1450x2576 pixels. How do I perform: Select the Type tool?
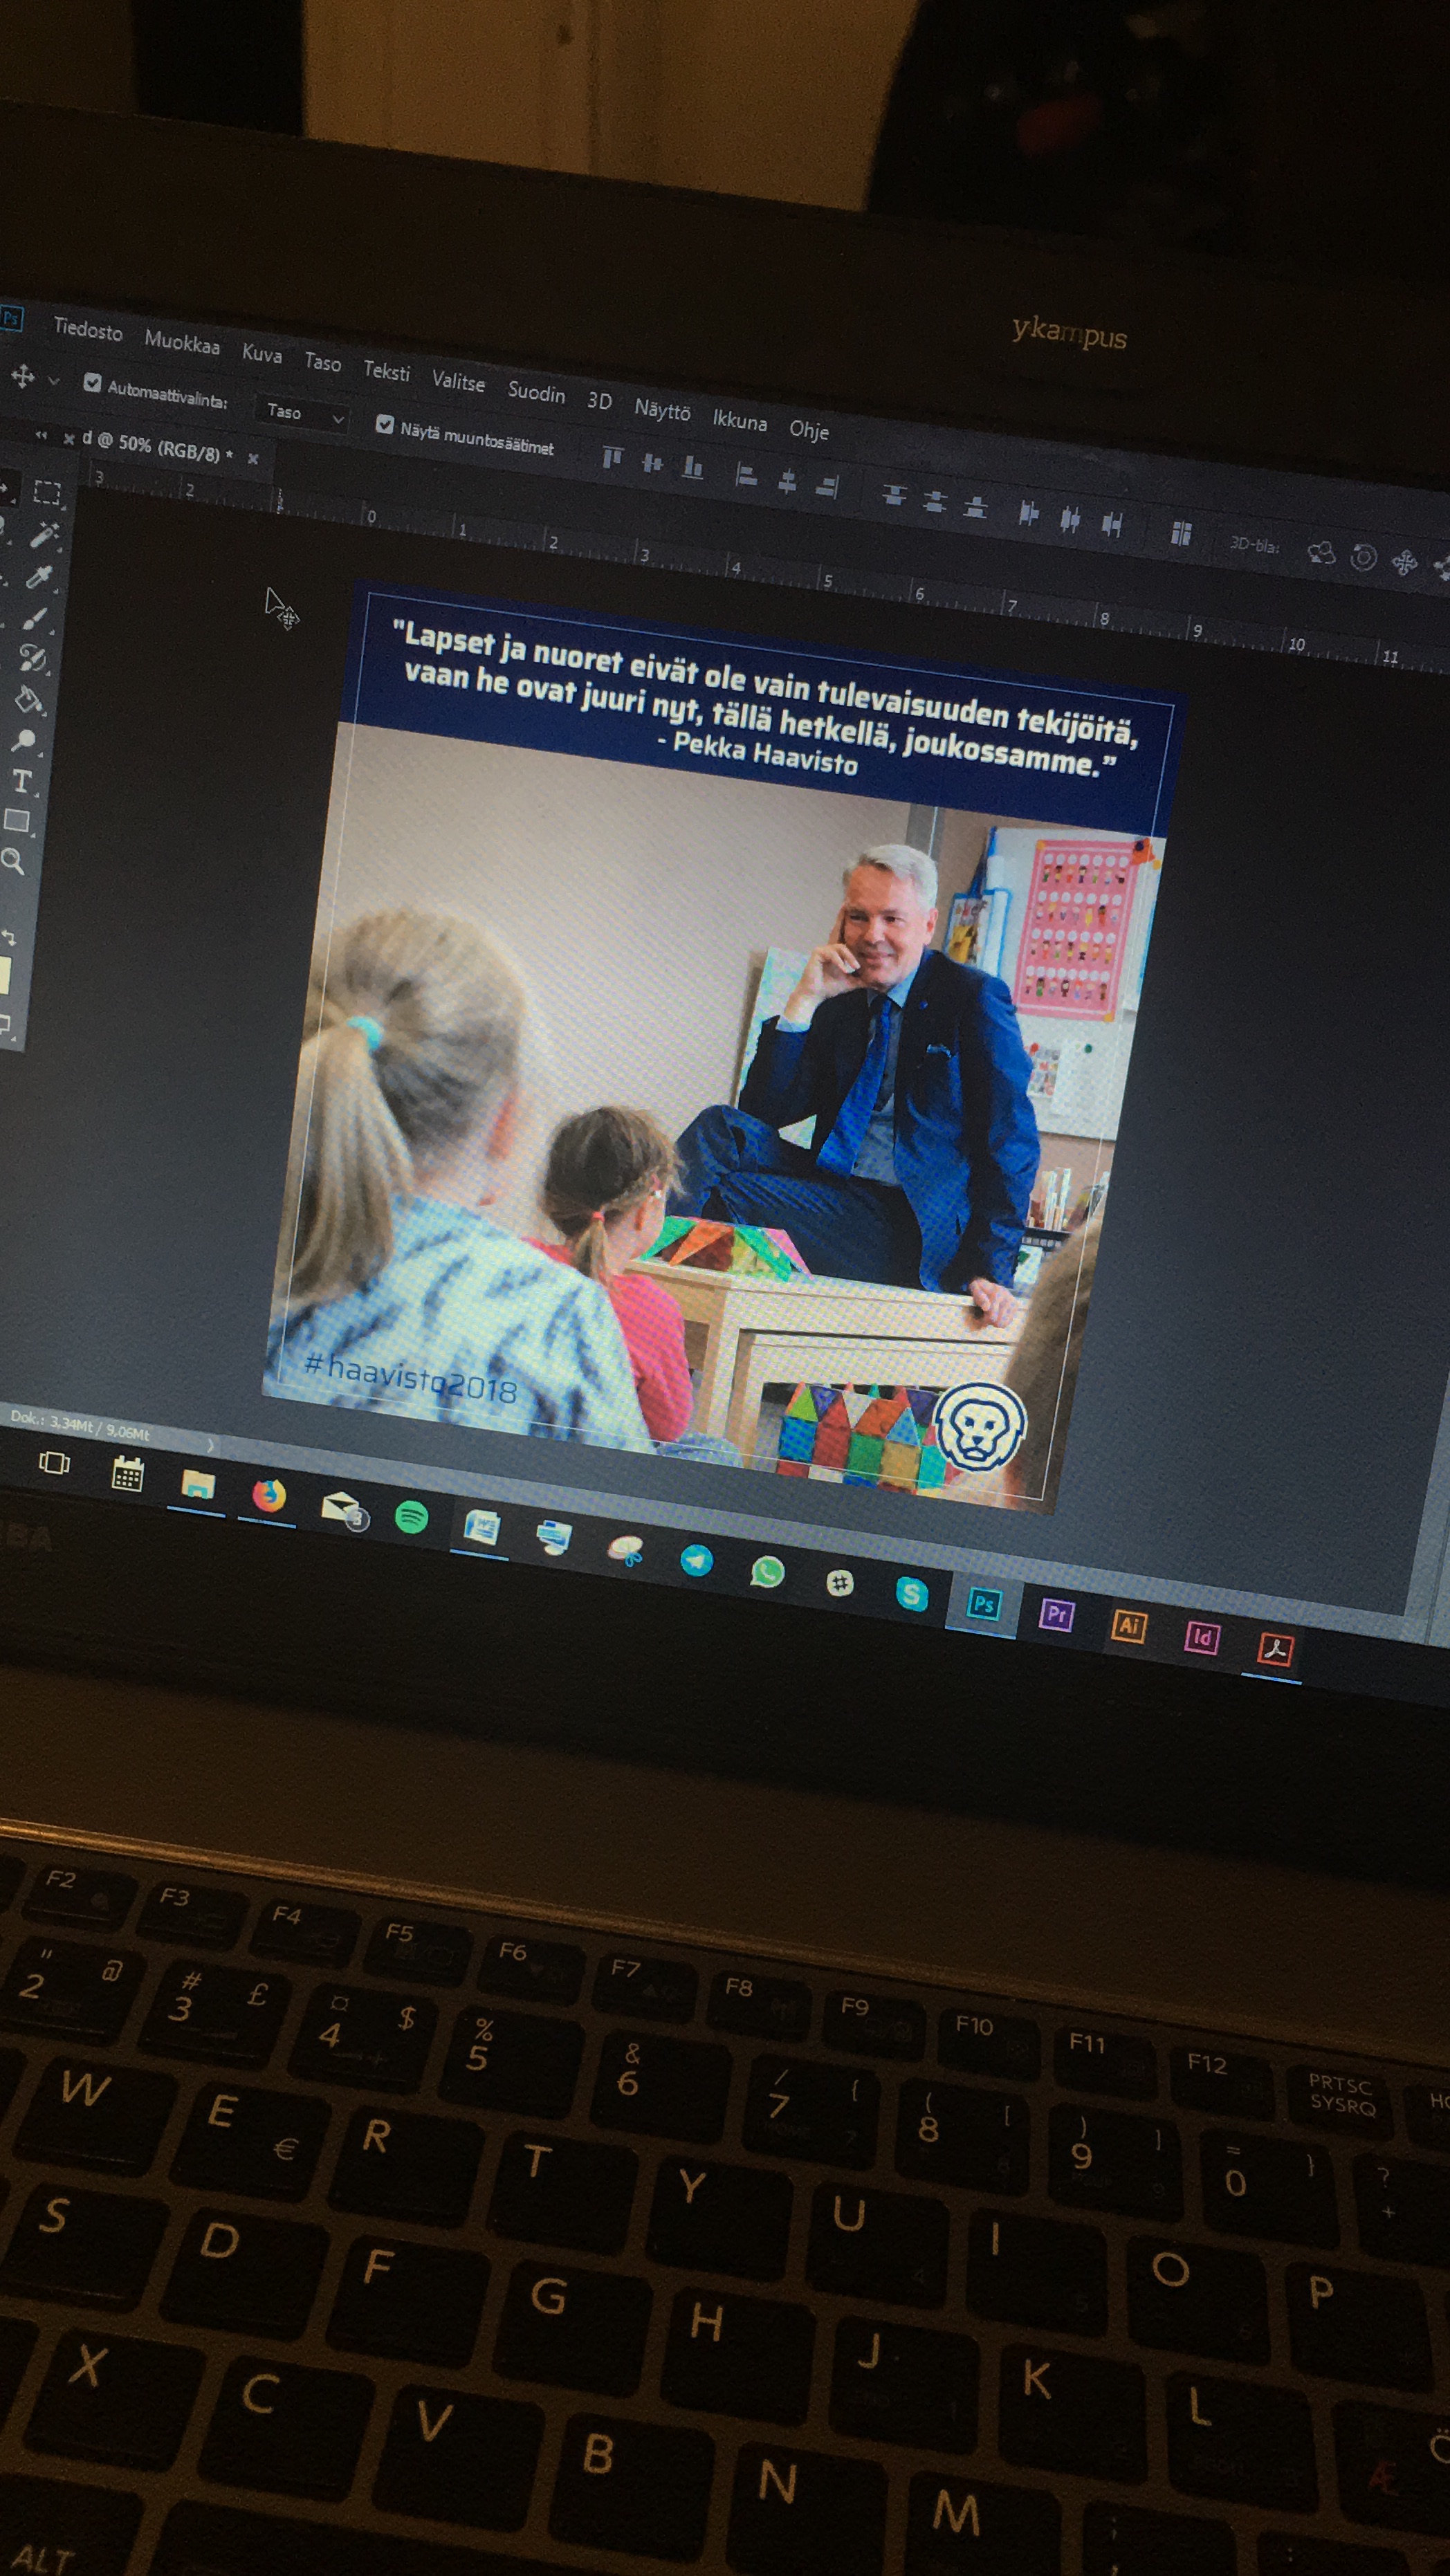click(x=22, y=781)
